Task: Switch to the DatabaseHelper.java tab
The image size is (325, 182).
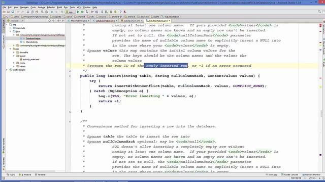Action: (x=105, y=21)
